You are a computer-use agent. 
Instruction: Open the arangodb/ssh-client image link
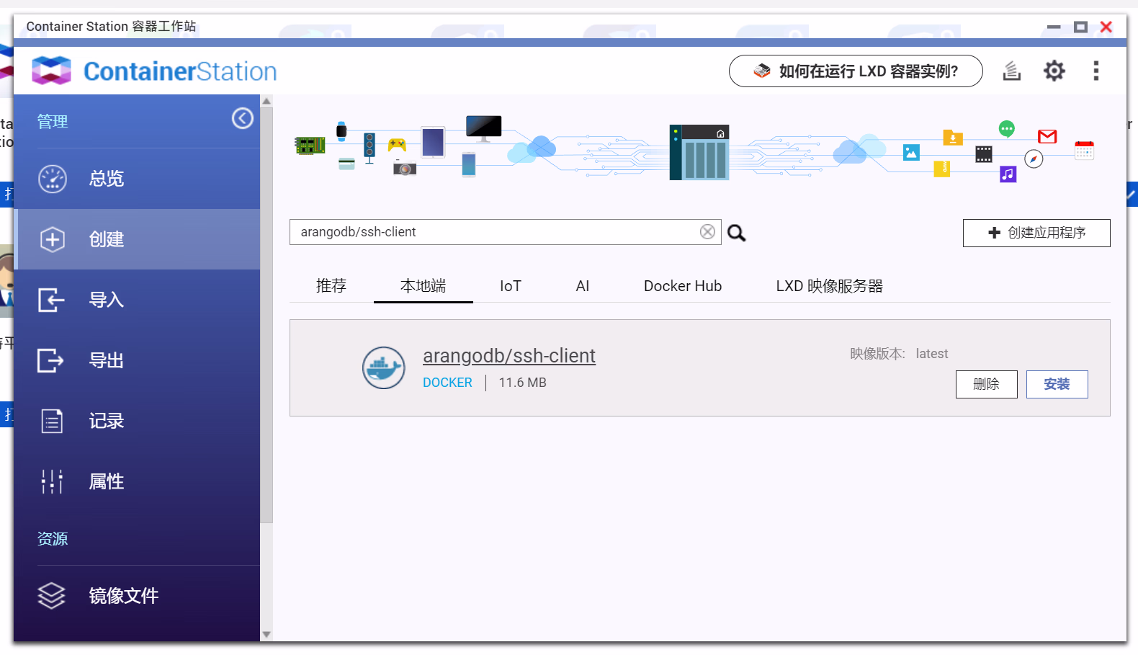click(x=508, y=356)
